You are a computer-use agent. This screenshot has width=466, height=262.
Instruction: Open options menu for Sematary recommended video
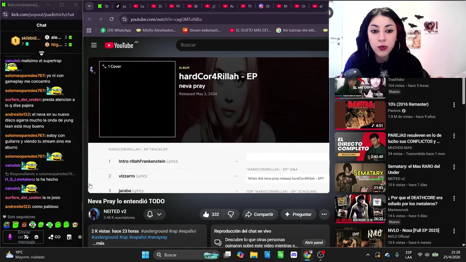(454, 167)
